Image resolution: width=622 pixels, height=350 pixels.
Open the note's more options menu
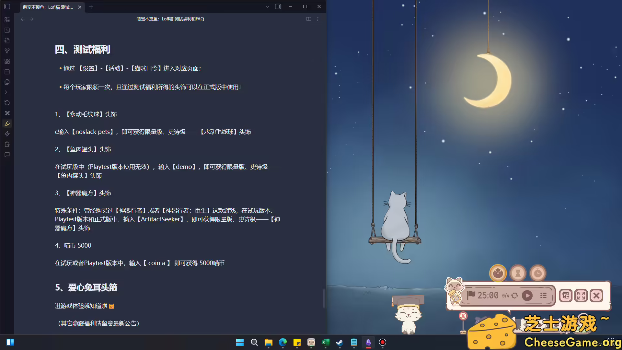pos(318,19)
